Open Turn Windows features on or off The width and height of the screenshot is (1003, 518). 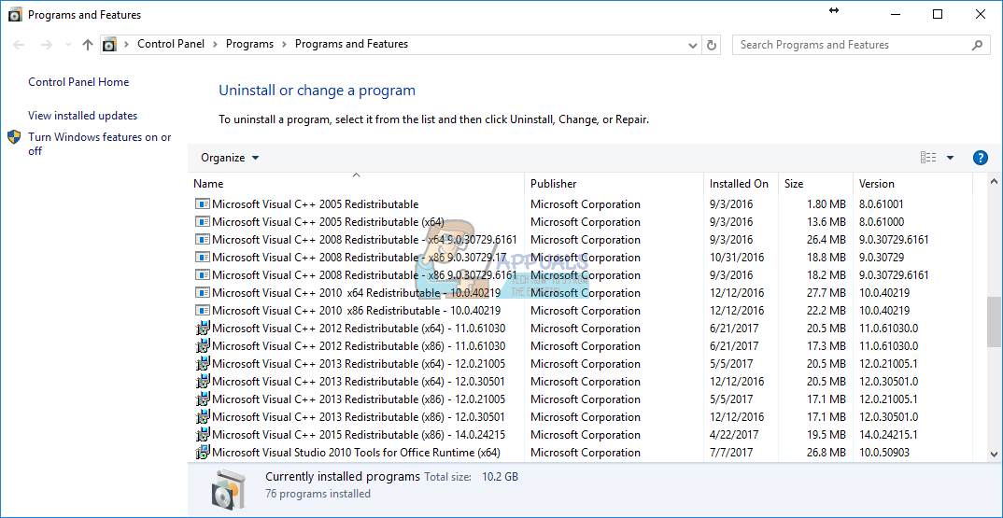100,144
